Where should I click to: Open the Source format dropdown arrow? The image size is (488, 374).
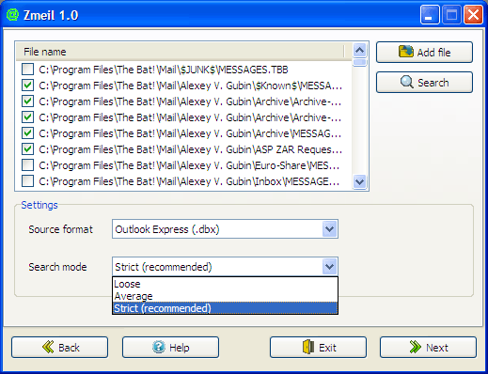coord(329,229)
